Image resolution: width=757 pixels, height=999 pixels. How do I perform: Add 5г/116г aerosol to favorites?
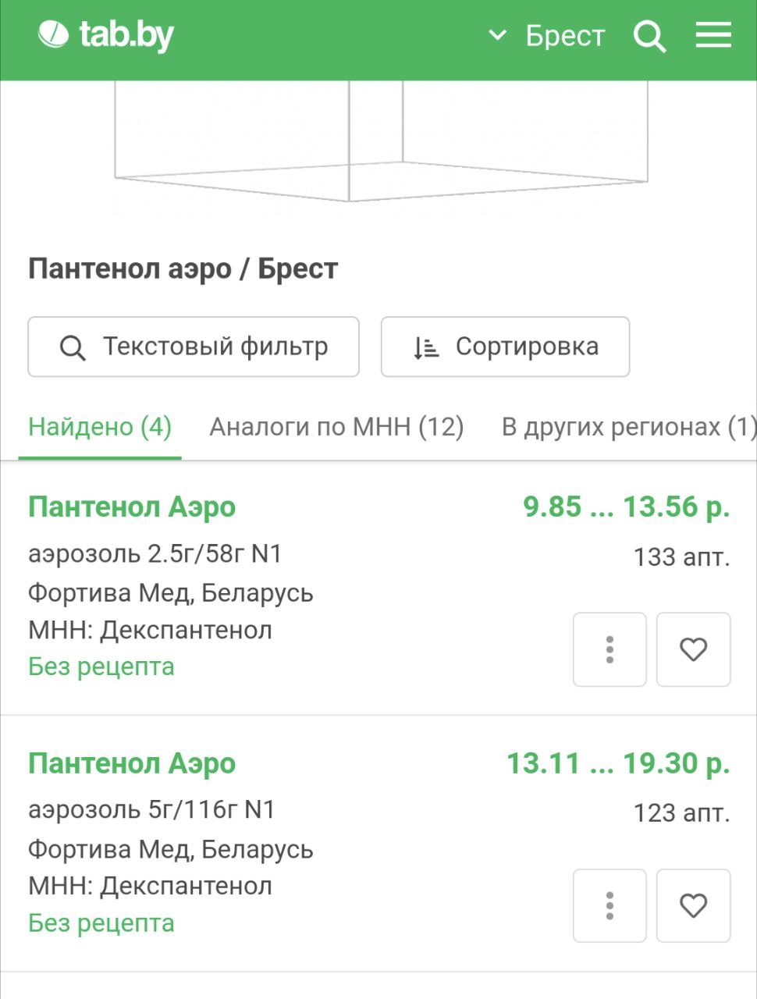click(x=693, y=905)
